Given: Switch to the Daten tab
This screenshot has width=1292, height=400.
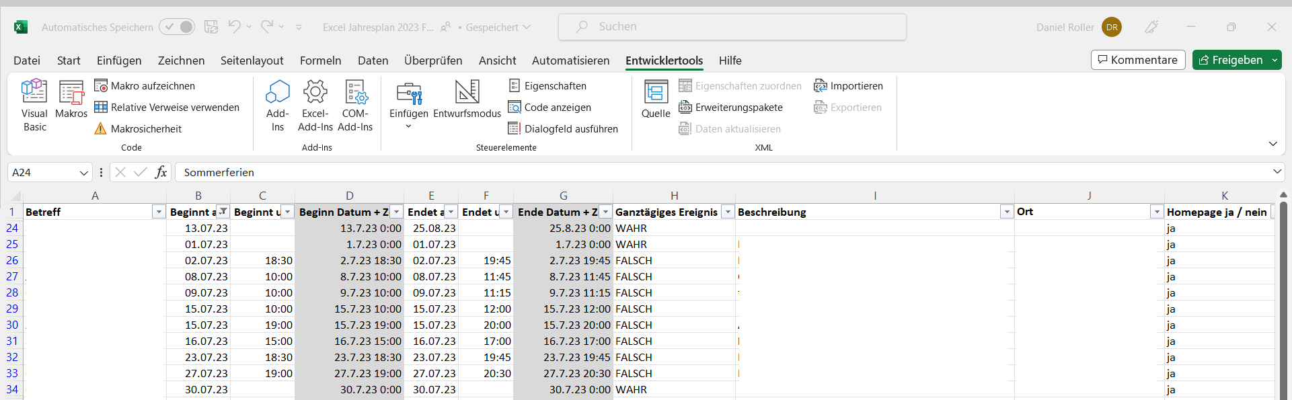Looking at the screenshot, I should (373, 61).
